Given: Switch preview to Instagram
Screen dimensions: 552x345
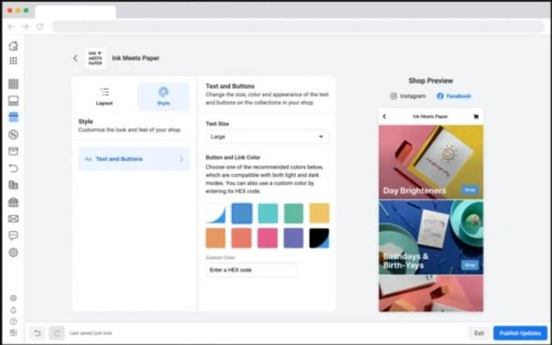Looking at the screenshot, I should pyautogui.click(x=408, y=96).
